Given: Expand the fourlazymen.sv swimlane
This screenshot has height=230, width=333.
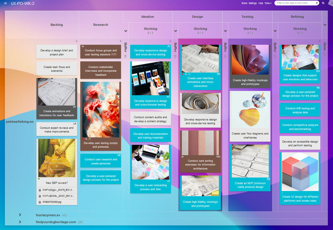Looking at the screenshot, I should (x=20, y=215).
